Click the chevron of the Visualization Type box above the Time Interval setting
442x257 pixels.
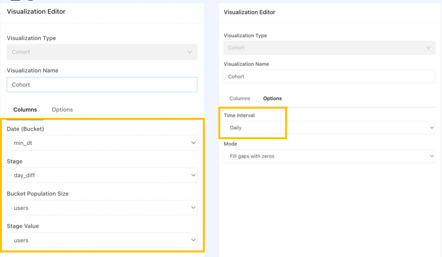point(429,48)
